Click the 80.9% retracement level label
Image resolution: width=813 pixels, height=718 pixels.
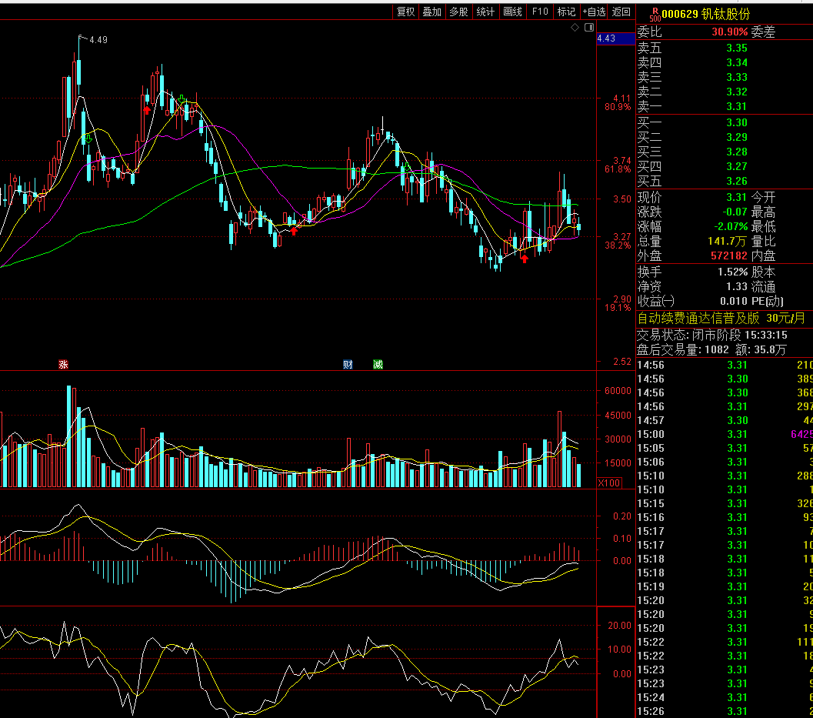tap(618, 107)
